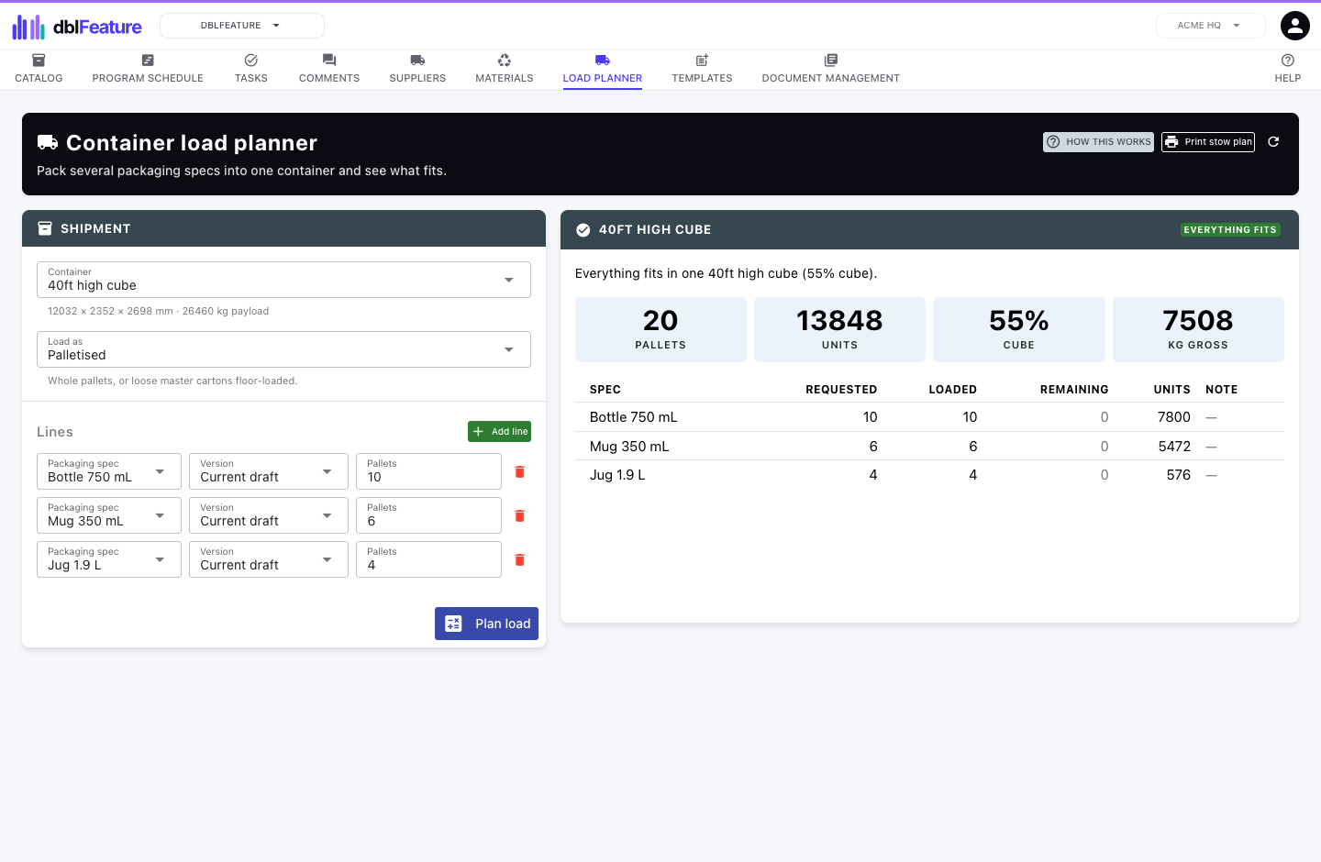Viewport: 1321px width, 862px height.
Task: Delete the Mug 350 mL line
Action: tap(519, 515)
